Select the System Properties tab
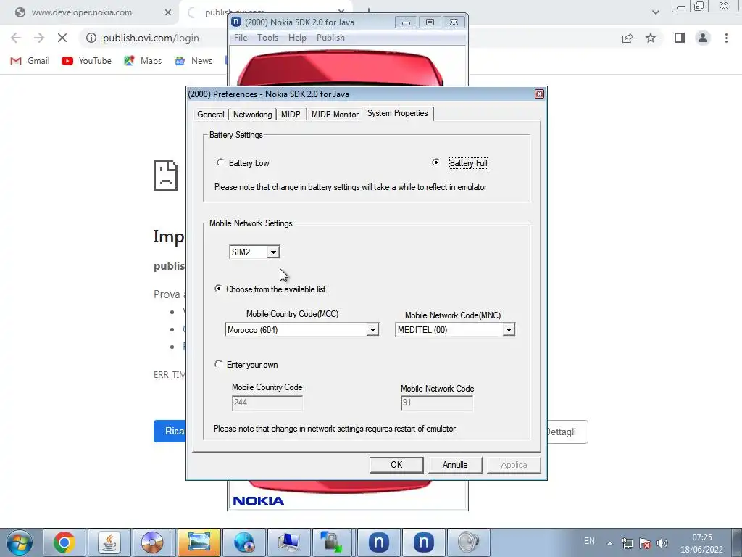The image size is (742, 557). tap(398, 113)
